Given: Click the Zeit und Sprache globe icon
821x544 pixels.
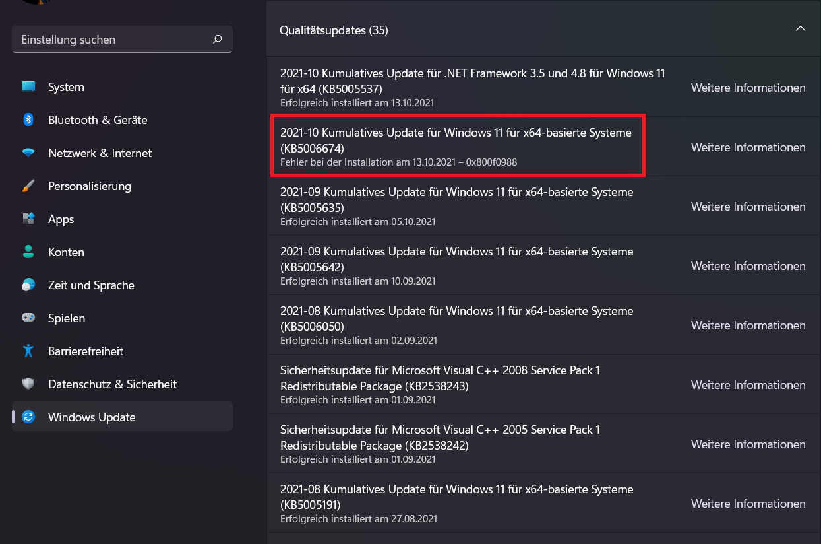Looking at the screenshot, I should coord(28,285).
